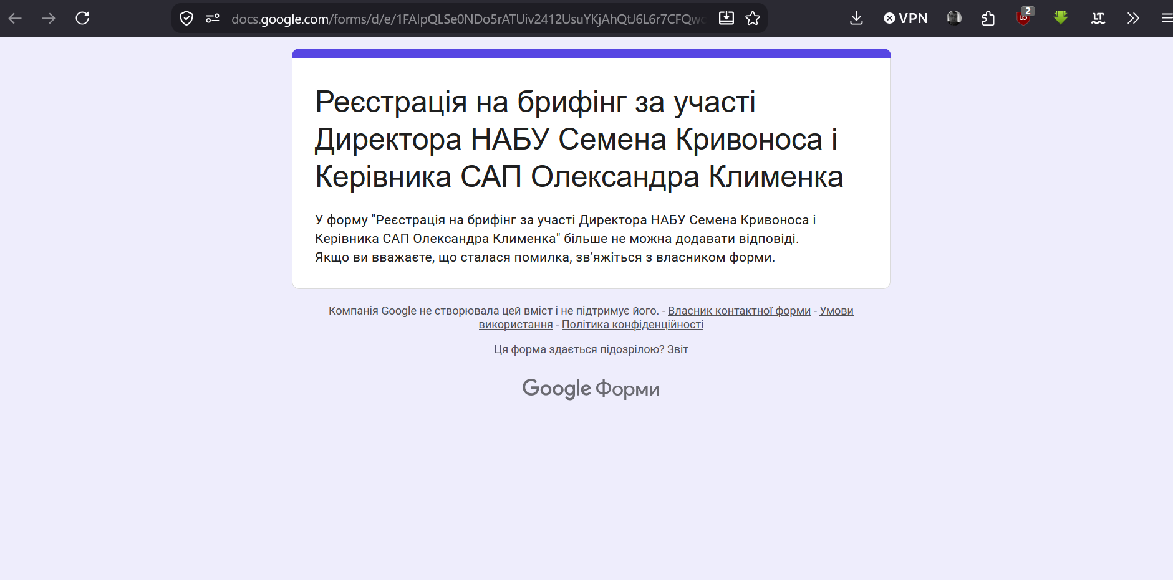Open the extensions puzzle icon

coord(988,18)
